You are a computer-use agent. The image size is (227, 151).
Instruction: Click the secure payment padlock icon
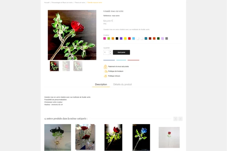(106, 66)
